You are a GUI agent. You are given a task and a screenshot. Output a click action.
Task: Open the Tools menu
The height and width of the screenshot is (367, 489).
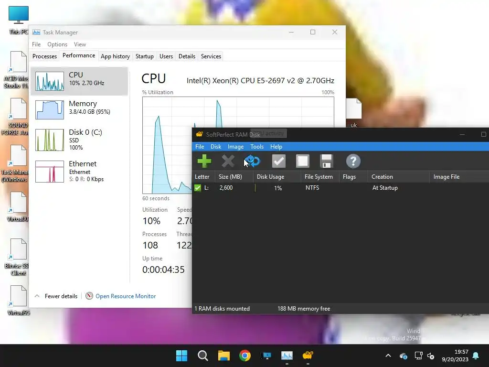point(257,147)
